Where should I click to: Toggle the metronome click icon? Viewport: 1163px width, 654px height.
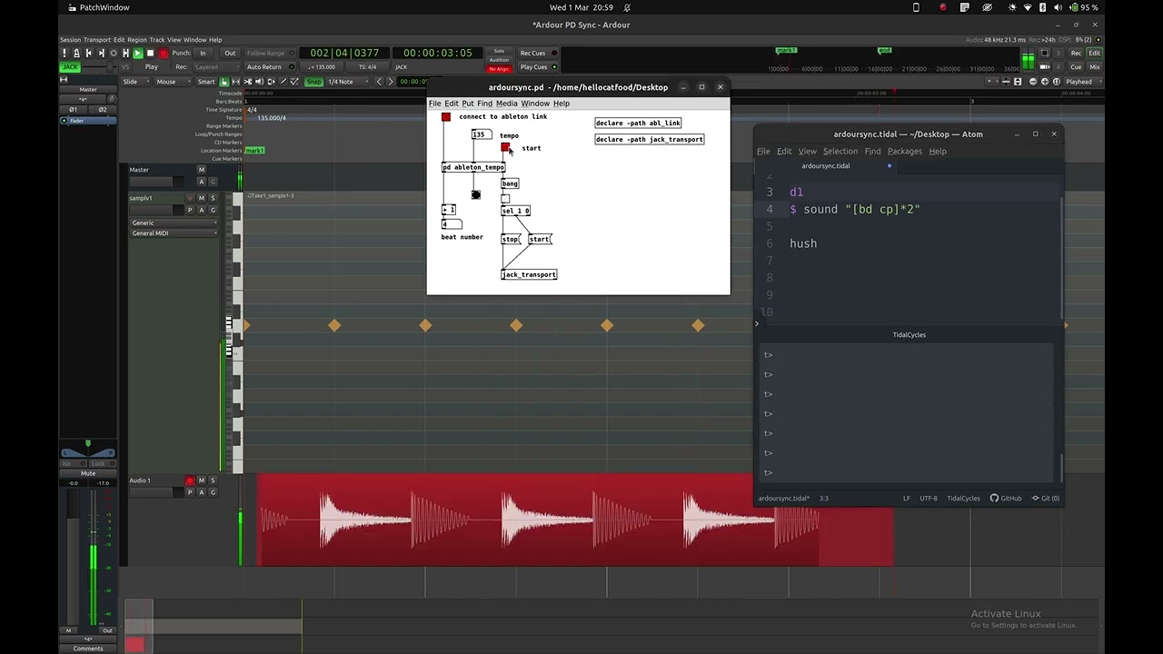pos(76,54)
